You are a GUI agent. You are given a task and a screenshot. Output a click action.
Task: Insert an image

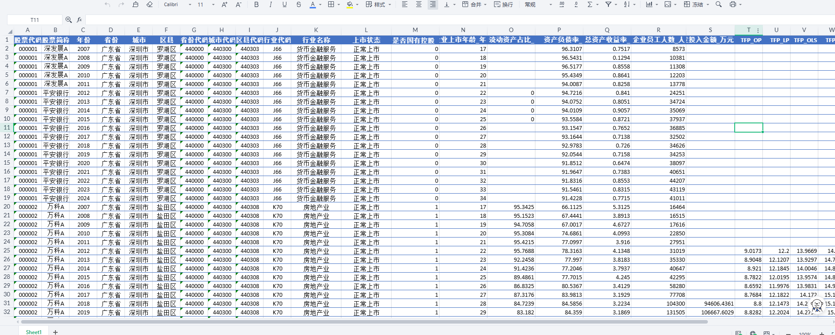[x=668, y=4]
